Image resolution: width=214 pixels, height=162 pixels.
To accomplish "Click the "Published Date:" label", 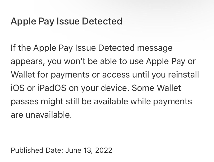I will 37,150.
